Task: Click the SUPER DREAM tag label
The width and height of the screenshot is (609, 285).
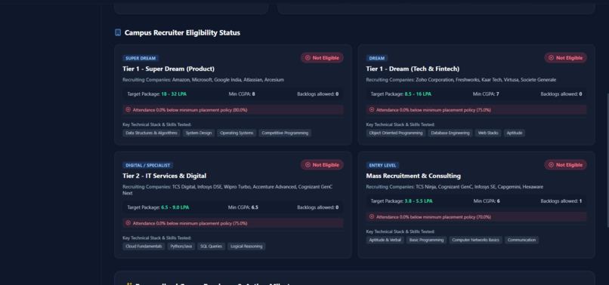Action: point(141,58)
